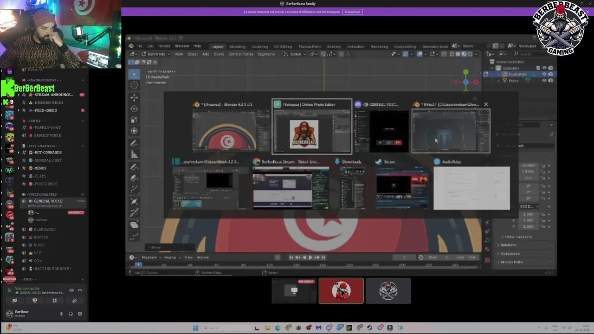Choose the Annotate tool in Blender's toolbar
The image size is (594, 334).
click(134, 143)
